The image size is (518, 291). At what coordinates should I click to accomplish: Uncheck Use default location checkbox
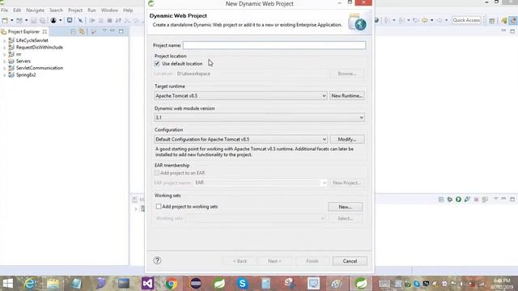(157, 63)
